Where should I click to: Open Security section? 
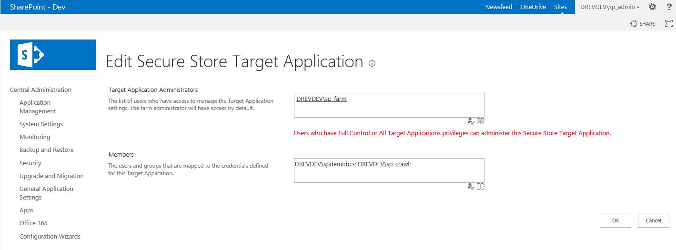click(x=30, y=163)
